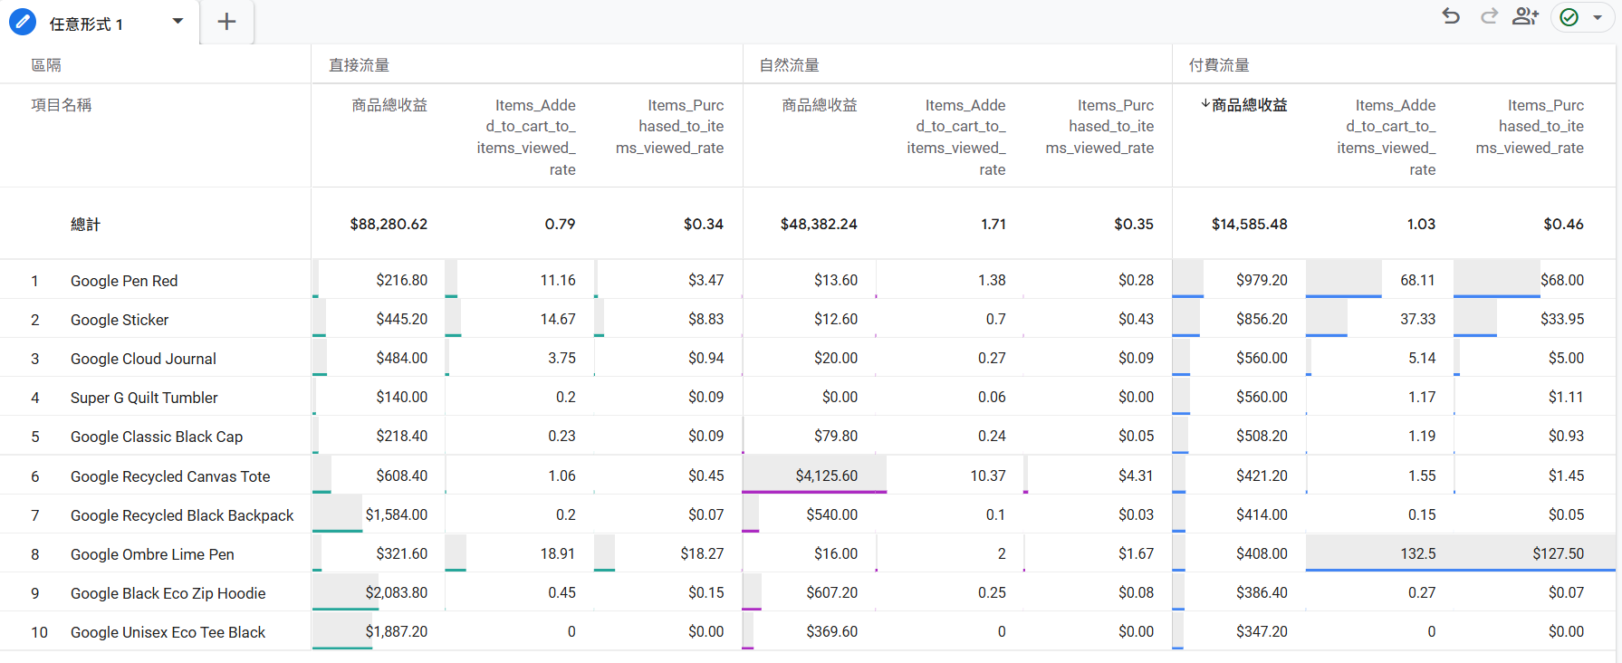The image size is (1622, 663).
Task: Select the Google Sticker row name
Action: tap(120, 320)
